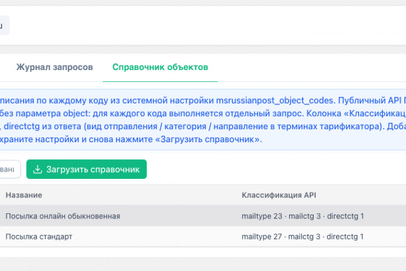This screenshot has height=271, width=406.
Task: Select the Справочник объектов tab
Action: (x=160, y=67)
